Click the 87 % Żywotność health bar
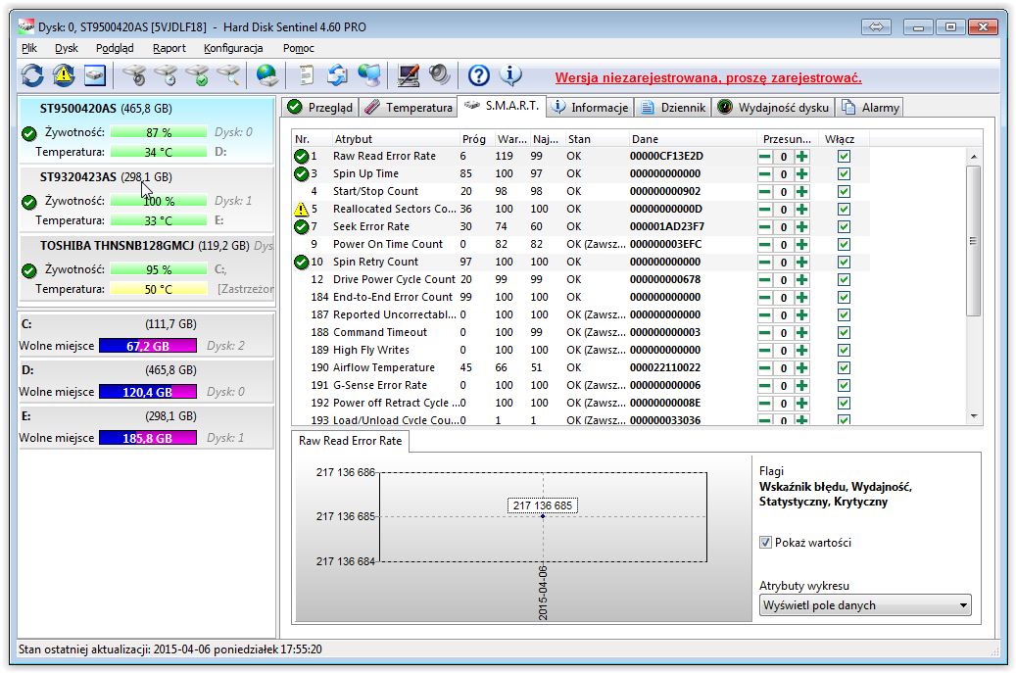 pos(159,132)
